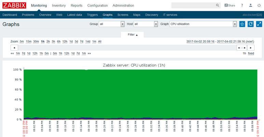Viewport: 264px width, 137px height.
Task: Go to Latest data tab
Action: pos(74,15)
